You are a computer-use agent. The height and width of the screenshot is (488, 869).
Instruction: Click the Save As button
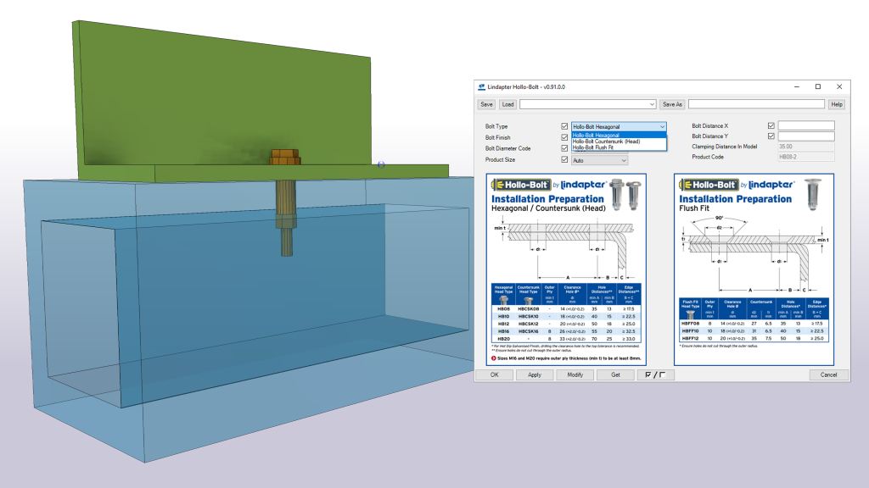pyautogui.click(x=672, y=104)
